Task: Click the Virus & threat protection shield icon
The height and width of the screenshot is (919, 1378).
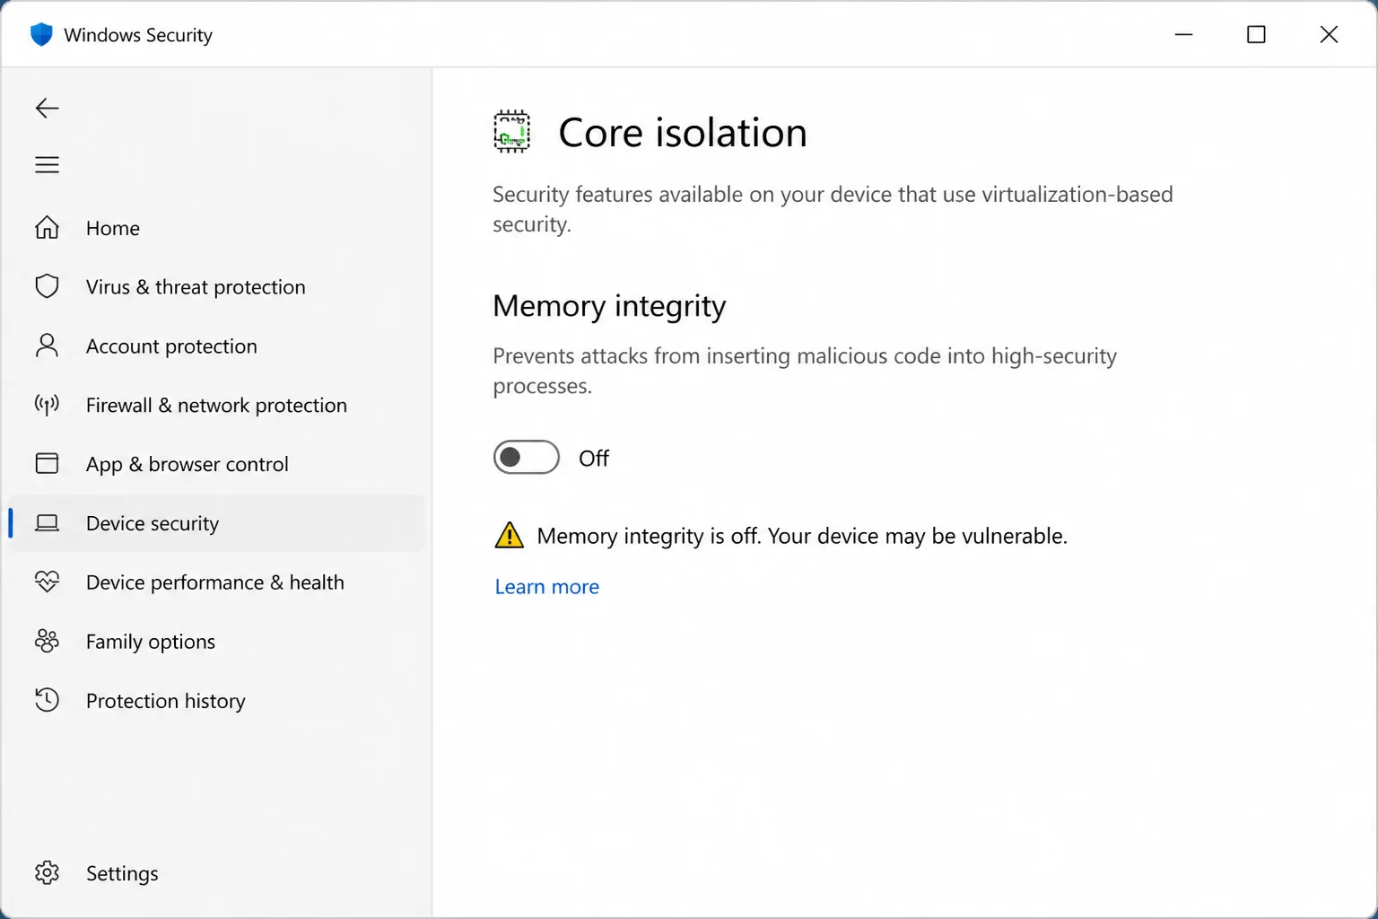Action: click(47, 286)
